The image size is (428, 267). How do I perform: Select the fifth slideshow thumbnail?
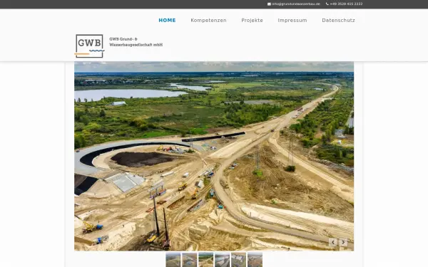pyautogui.click(x=238, y=260)
